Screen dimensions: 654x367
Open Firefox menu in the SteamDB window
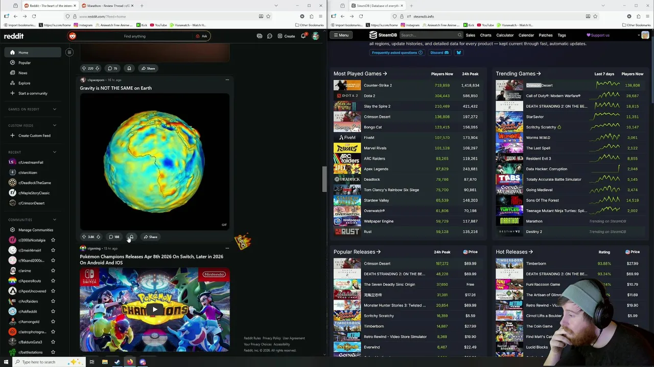(647, 16)
